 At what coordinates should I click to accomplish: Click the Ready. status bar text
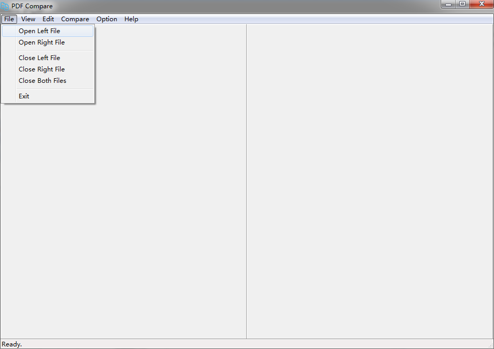(x=11, y=344)
